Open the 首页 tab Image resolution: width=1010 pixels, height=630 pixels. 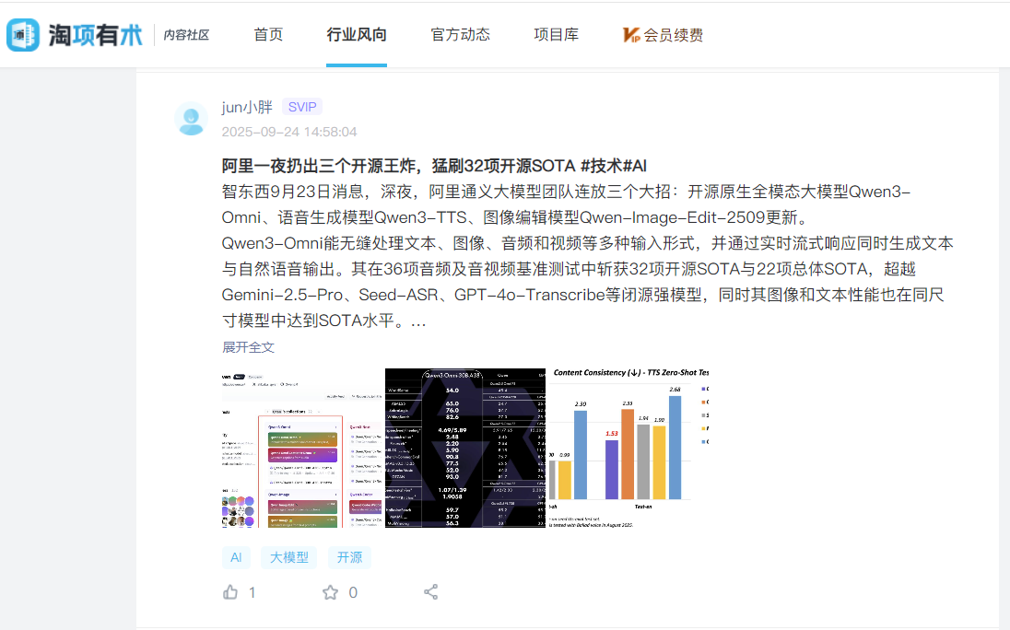pos(268,35)
